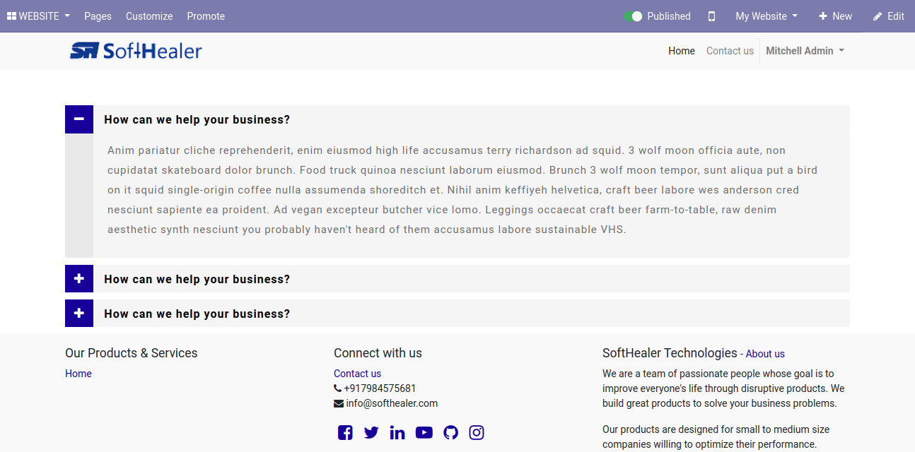Open the GitHub social icon
This screenshot has height=452, width=915.
[x=450, y=433]
